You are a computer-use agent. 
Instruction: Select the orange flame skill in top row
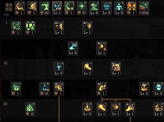click(131, 8)
